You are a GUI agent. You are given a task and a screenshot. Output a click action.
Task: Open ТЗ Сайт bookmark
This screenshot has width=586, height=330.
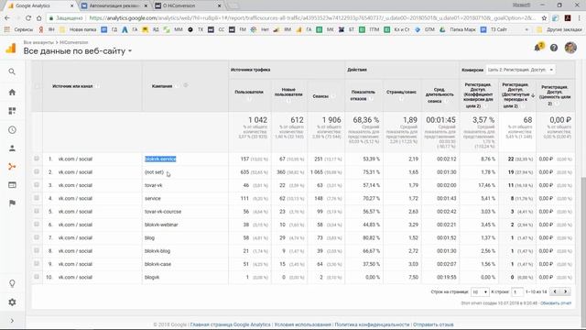(494, 29)
